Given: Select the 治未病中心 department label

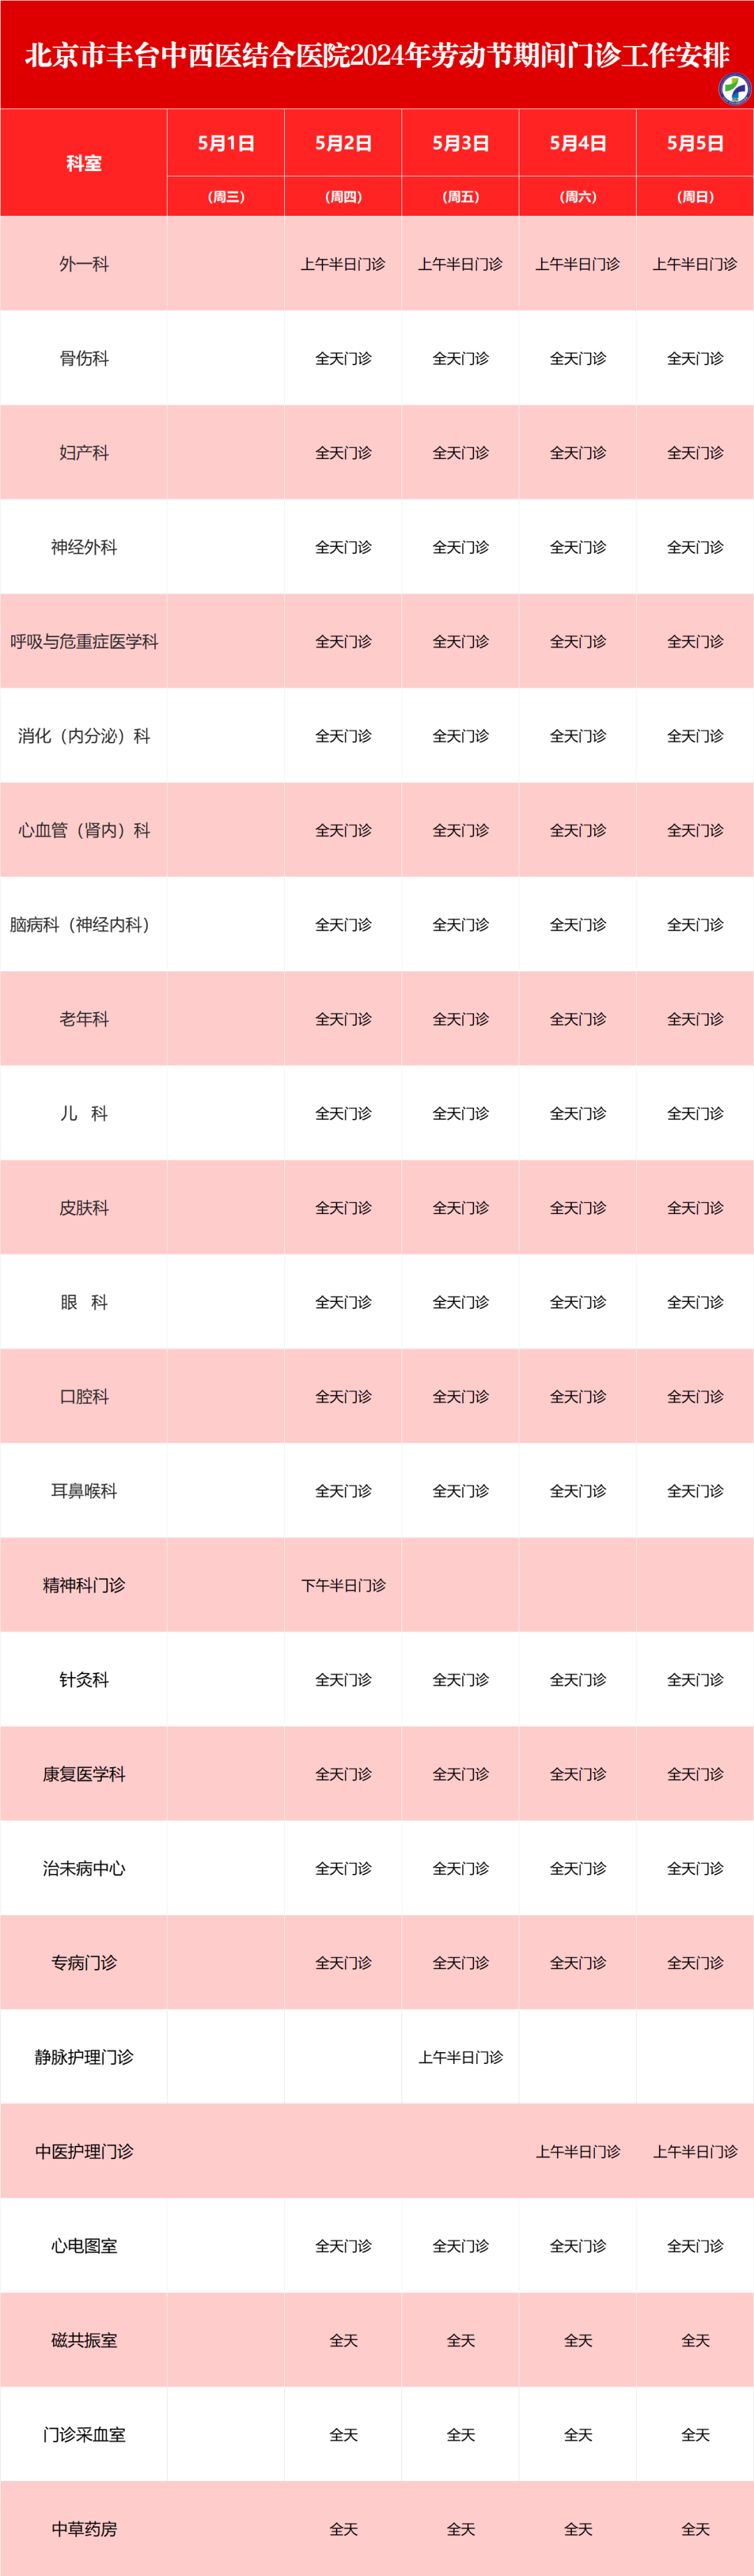Looking at the screenshot, I should tap(84, 1868).
